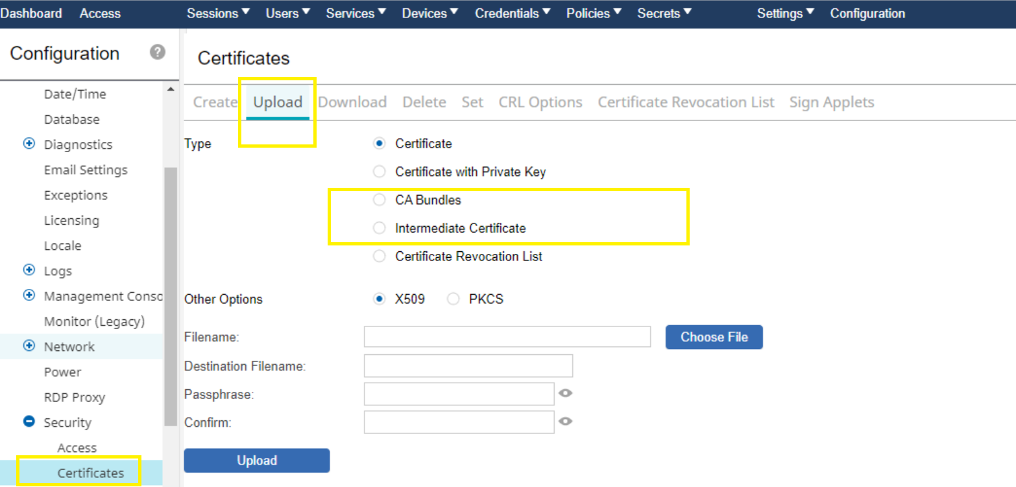
Task: Select the PKCS format radio button
Action: 454,299
